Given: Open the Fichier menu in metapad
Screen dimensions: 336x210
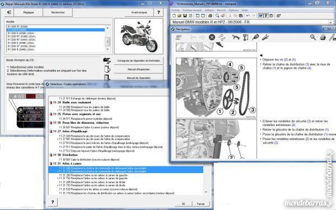Looking at the screenshot, I should click(175, 10).
